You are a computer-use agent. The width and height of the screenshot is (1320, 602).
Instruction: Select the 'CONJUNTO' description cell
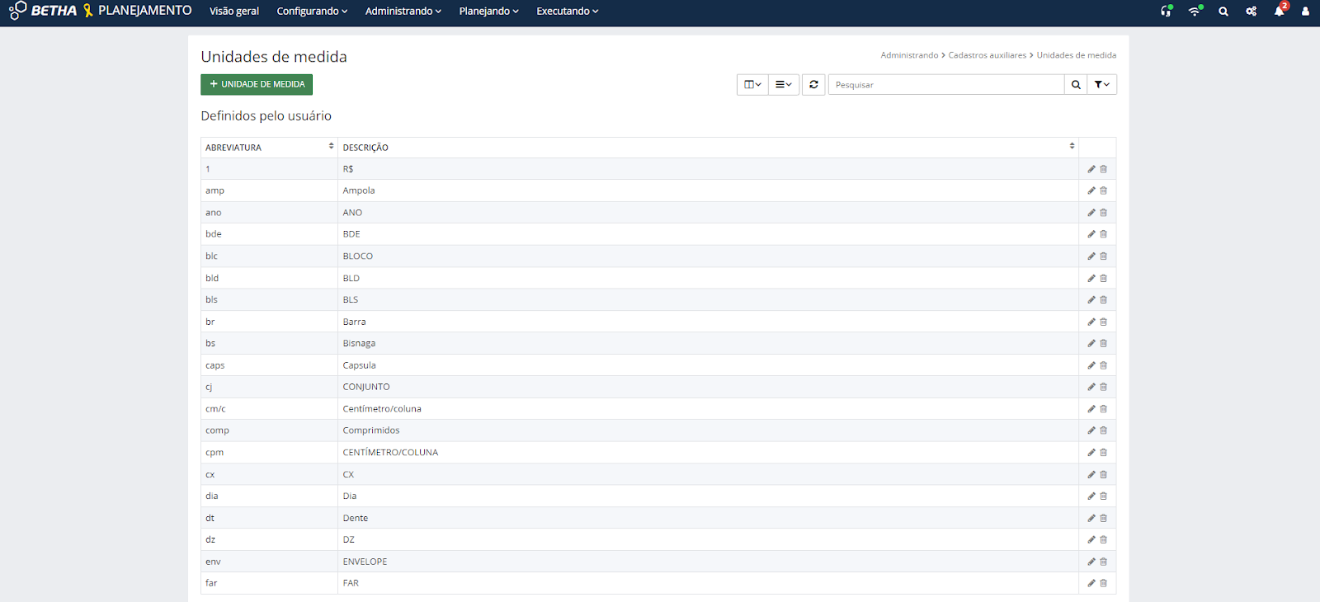pyautogui.click(x=708, y=387)
